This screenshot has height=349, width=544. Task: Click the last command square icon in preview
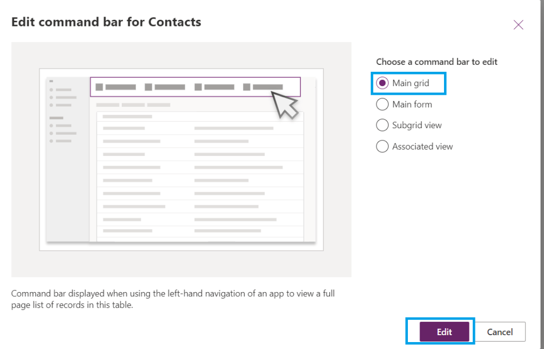pyautogui.click(x=247, y=87)
